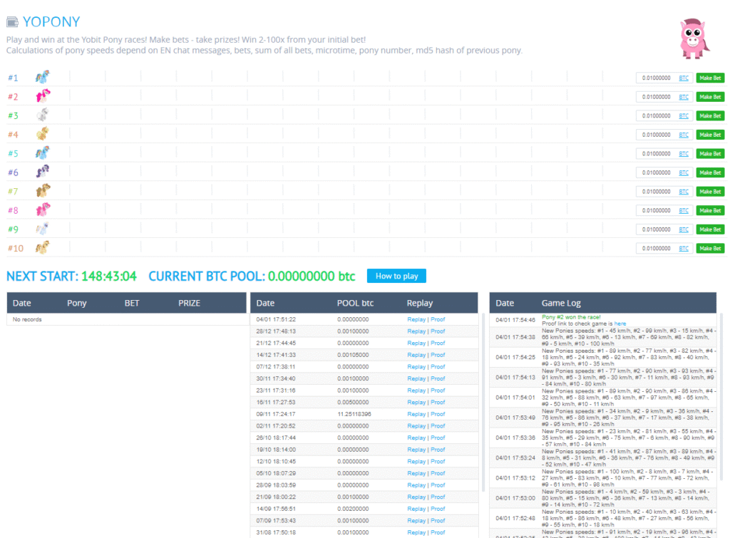This screenshot has width=730, height=538.
Task: Open Replay for 21/09 18:00:22 race
Action: click(x=416, y=497)
